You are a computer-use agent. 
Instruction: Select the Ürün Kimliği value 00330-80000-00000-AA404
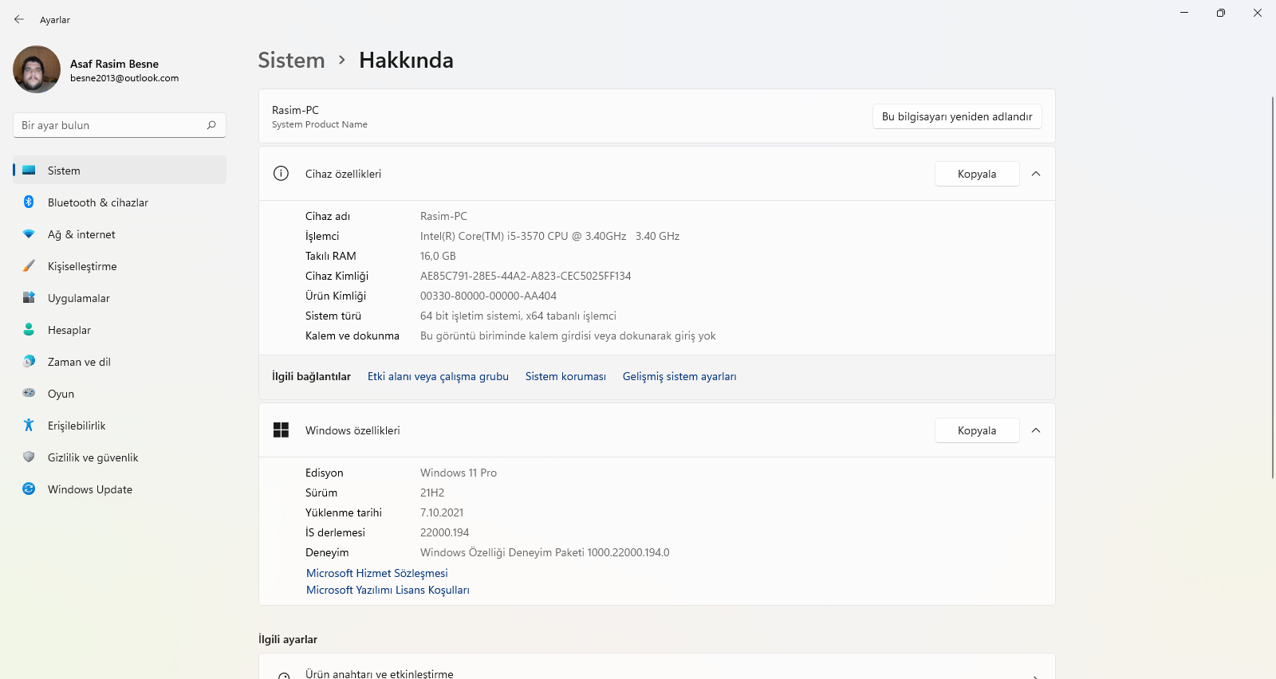(x=488, y=296)
